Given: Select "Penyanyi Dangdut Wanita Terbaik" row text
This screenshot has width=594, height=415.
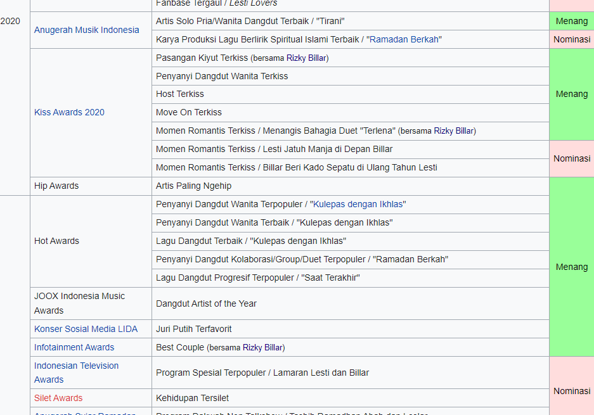Looking at the screenshot, I should (x=274, y=222).
